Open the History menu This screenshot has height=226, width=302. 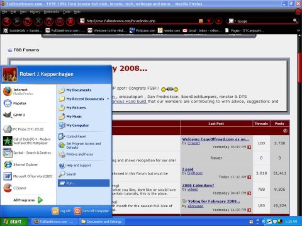click(x=35, y=12)
